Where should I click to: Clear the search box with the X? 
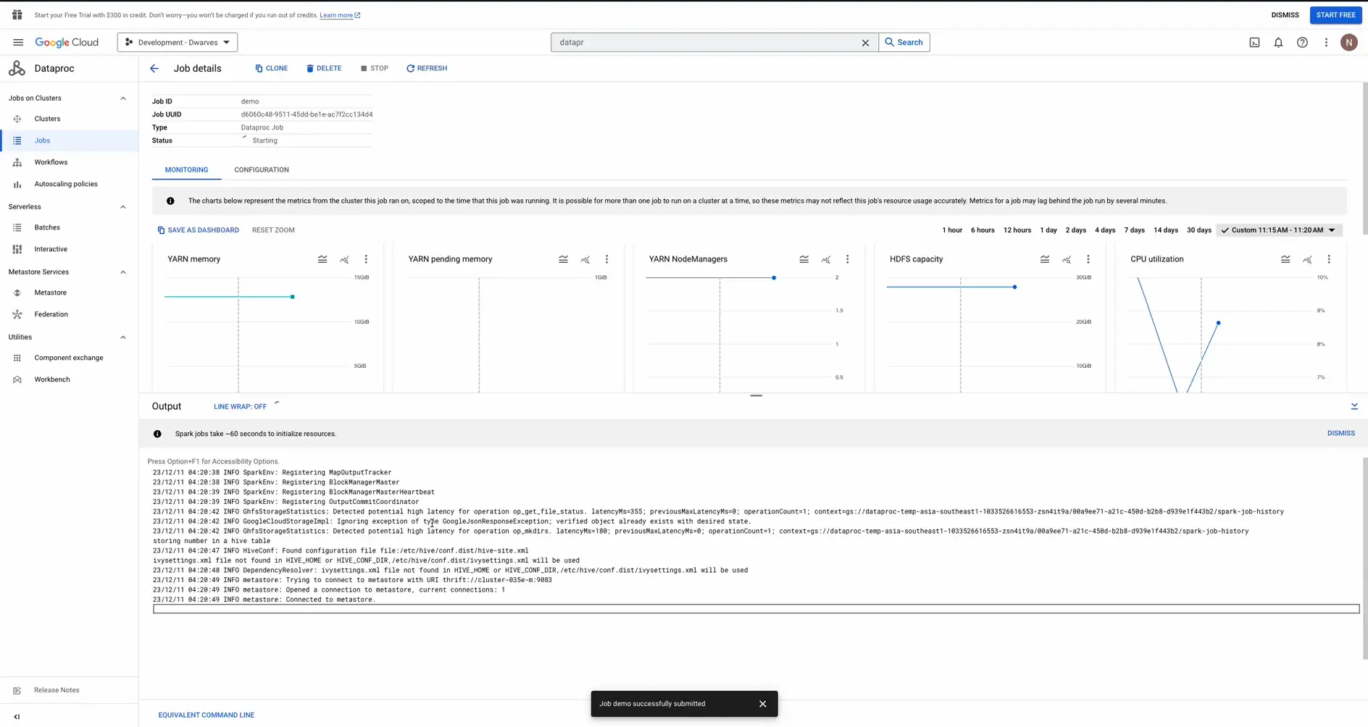click(865, 43)
